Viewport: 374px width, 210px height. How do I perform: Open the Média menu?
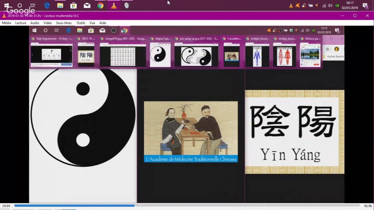click(x=6, y=23)
